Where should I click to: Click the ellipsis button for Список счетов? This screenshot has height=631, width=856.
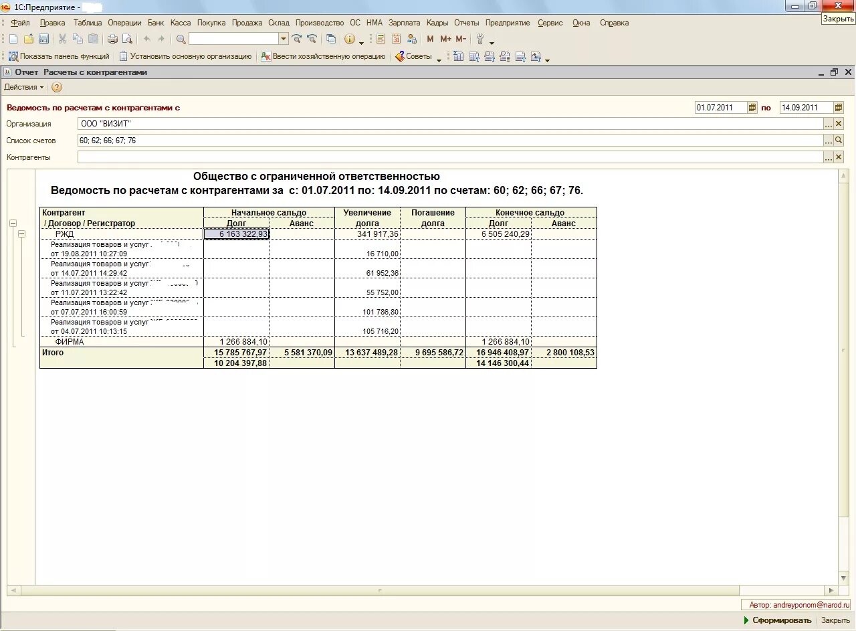(829, 141)
